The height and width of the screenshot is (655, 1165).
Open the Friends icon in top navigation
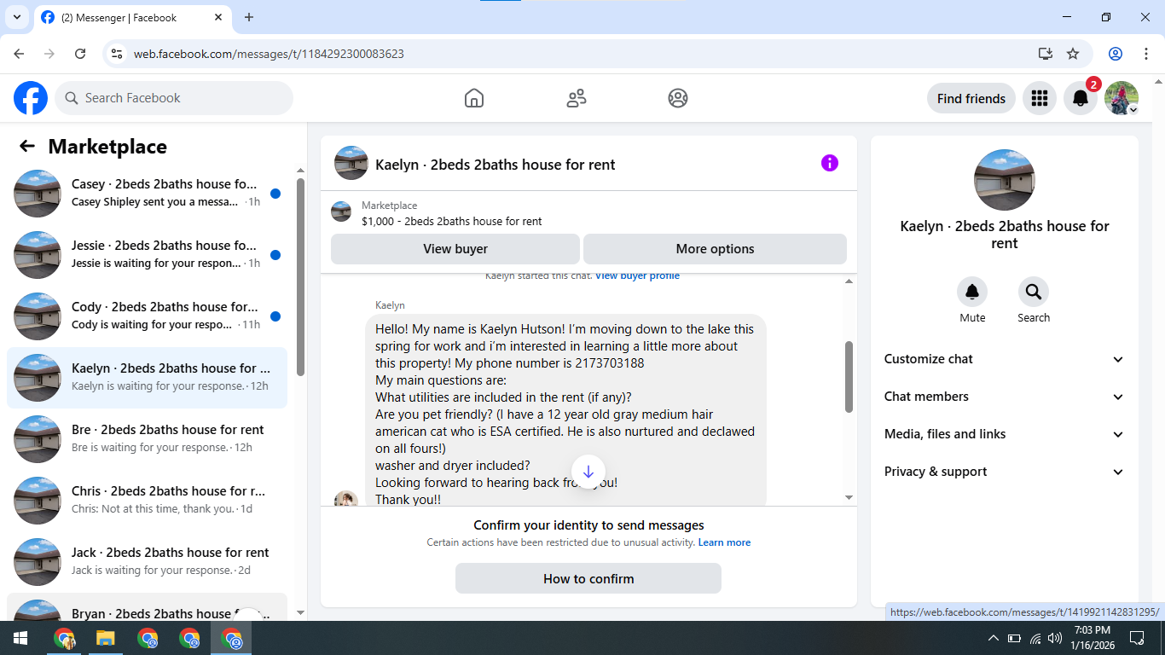[x=577, y=98]
